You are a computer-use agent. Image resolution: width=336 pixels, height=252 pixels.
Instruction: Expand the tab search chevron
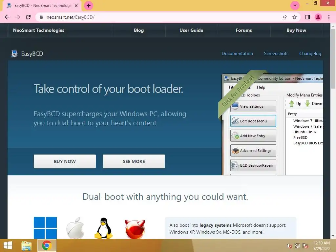295,6
